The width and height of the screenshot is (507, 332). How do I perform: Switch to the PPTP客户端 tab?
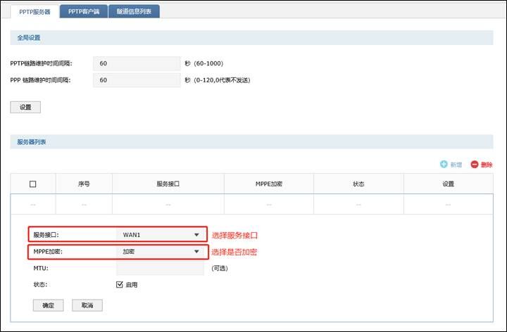coord(82,11)
